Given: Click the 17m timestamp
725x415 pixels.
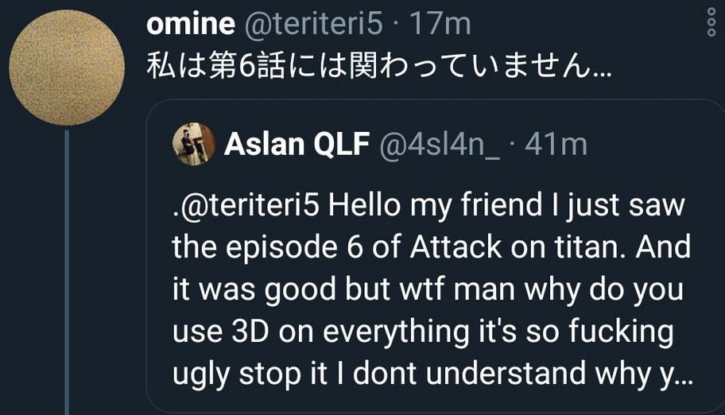Looking at the screenshot, I should click(x=440, y=25).
